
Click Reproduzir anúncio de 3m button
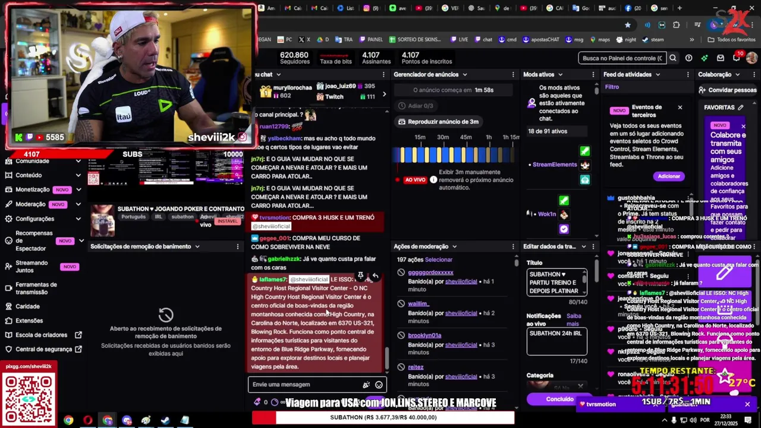click(x=438, y=122)
